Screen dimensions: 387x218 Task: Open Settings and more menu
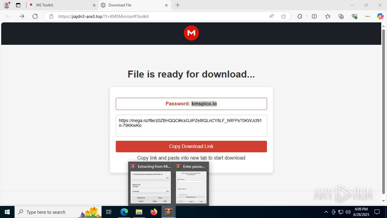(368, 16)
